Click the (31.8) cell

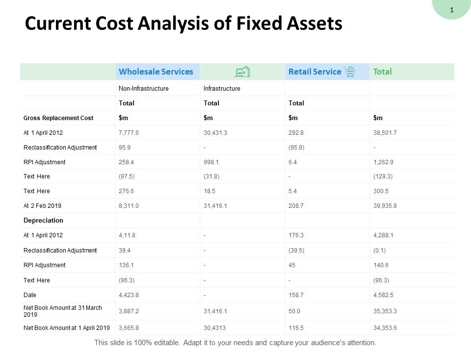pyautogui.click(x=211, y=176)
